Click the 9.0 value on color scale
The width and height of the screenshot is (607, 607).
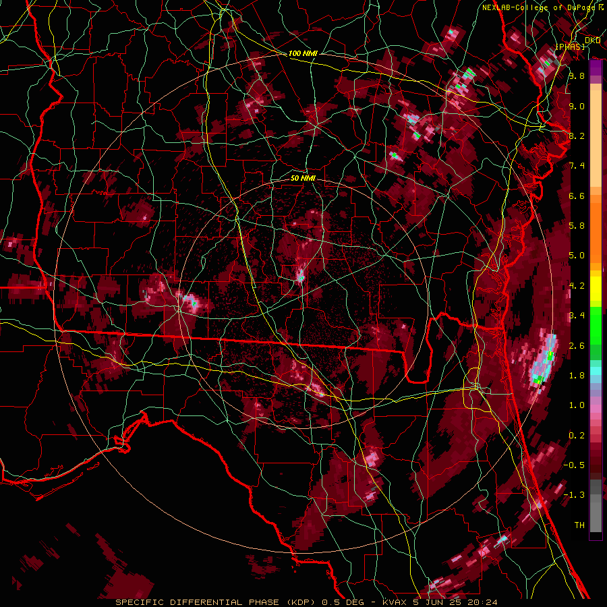point(577,106)
